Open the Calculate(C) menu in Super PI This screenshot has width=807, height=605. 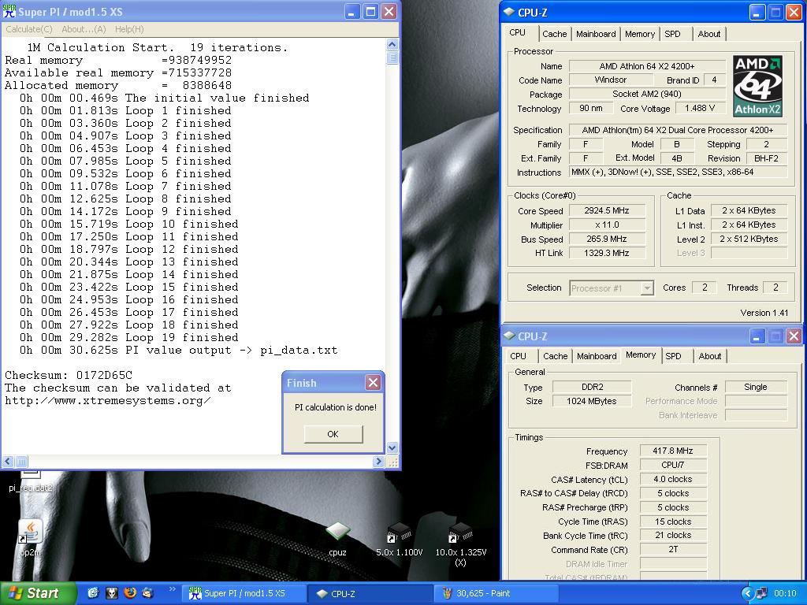click(29, 29)
